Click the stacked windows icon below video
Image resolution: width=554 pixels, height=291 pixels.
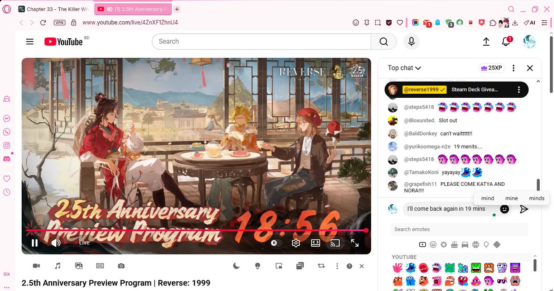[300, 266]
